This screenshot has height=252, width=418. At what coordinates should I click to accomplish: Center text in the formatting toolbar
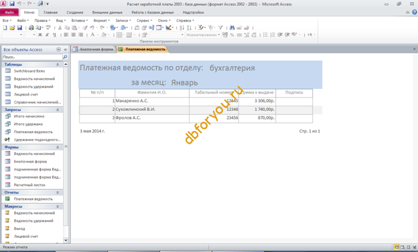click(73, 35)
